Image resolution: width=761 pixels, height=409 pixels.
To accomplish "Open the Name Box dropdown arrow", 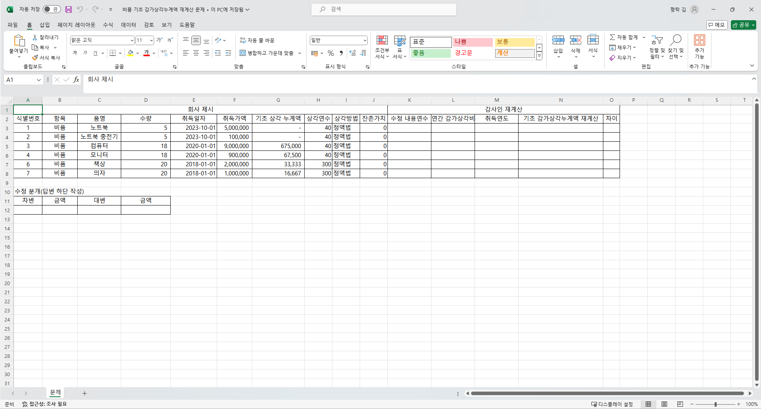I will [39, 80].
